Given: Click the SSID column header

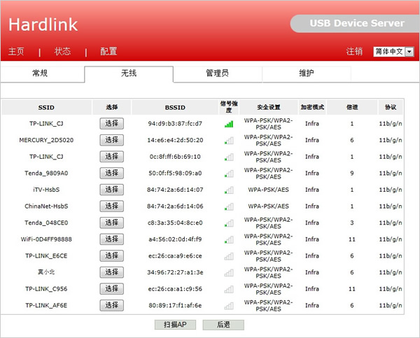Looking at the screenshot, I should 46,107.
